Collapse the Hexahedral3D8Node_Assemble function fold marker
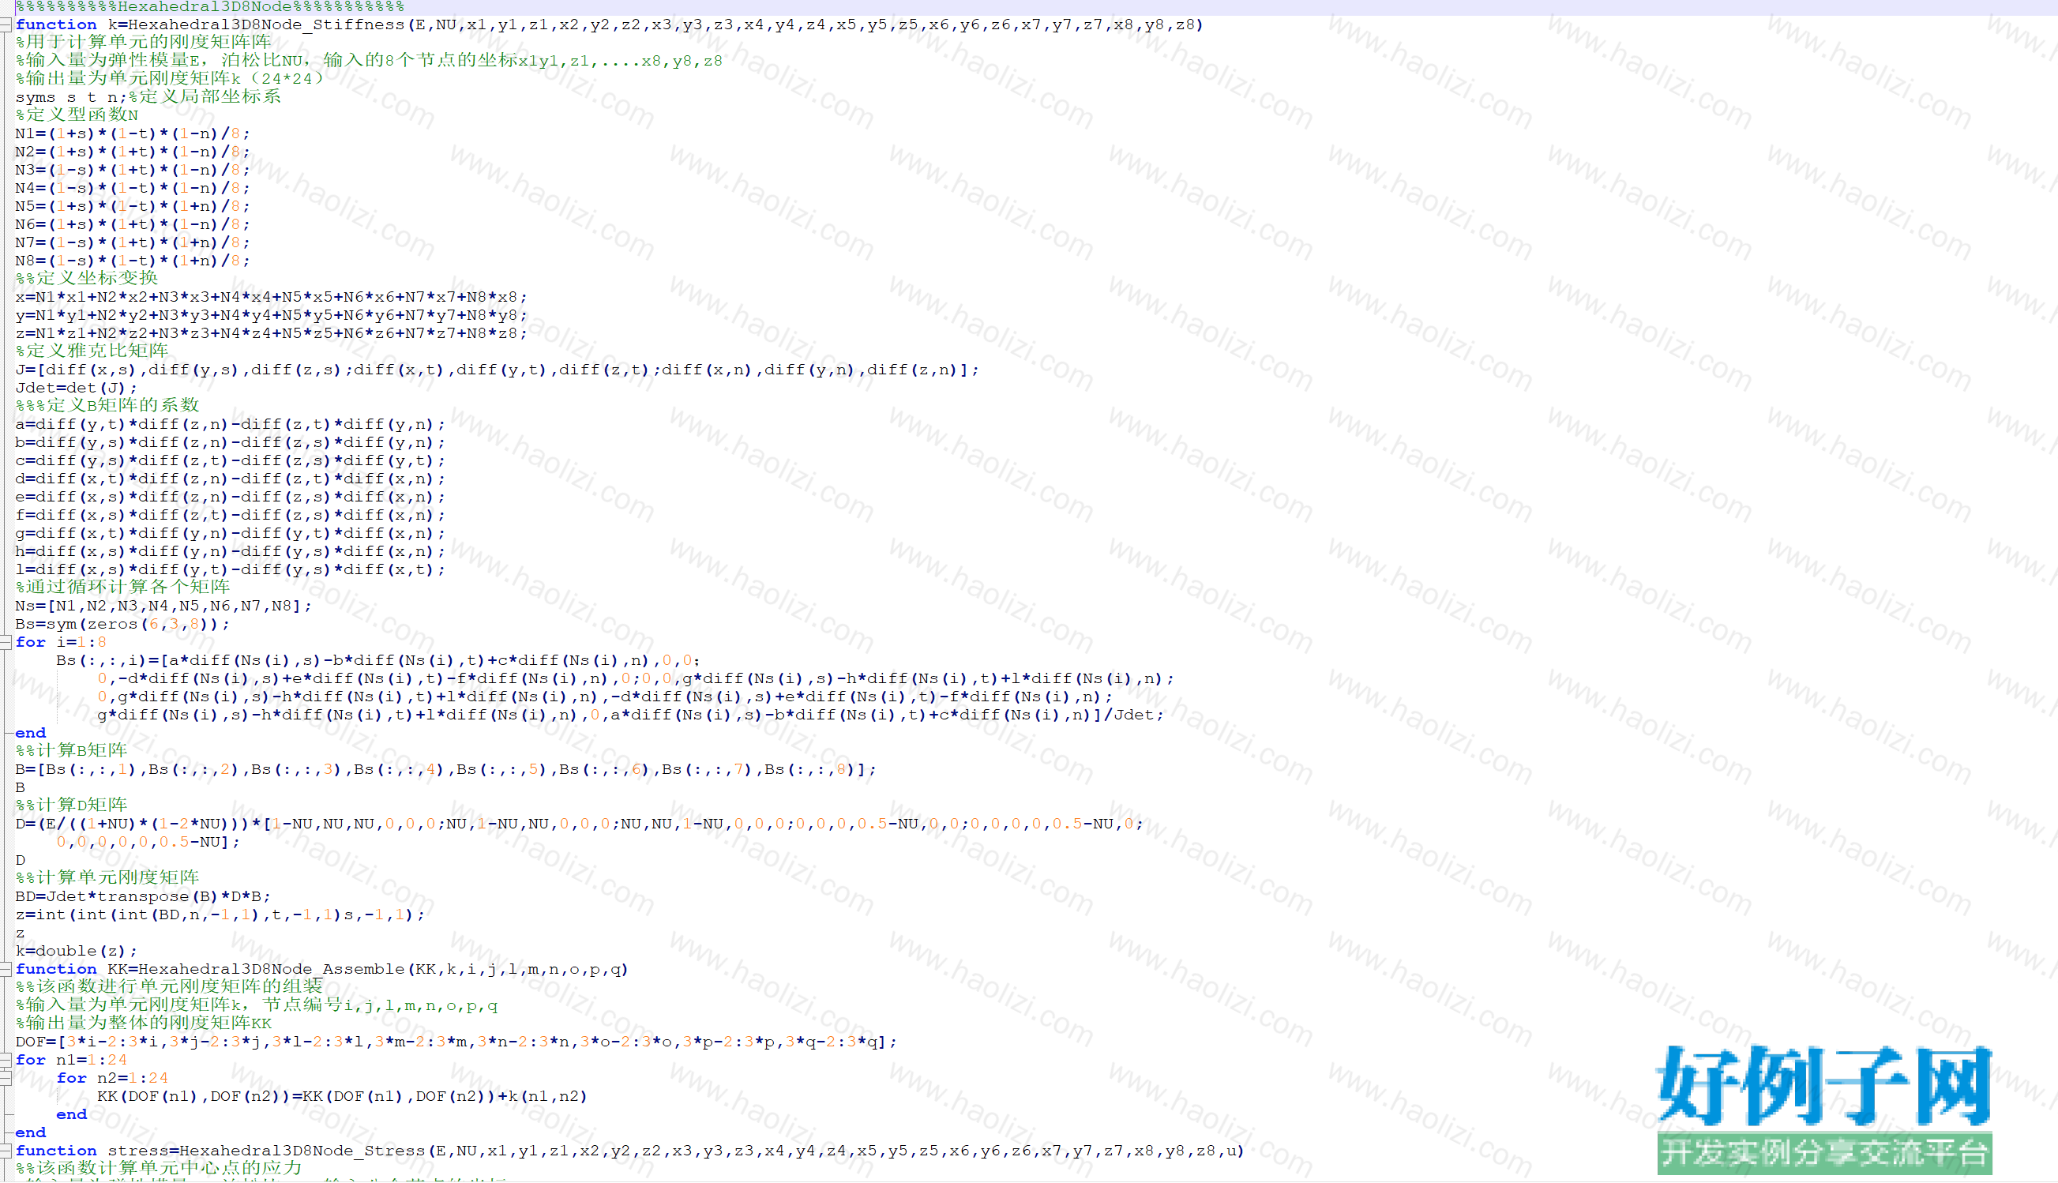 click(5, 969)
